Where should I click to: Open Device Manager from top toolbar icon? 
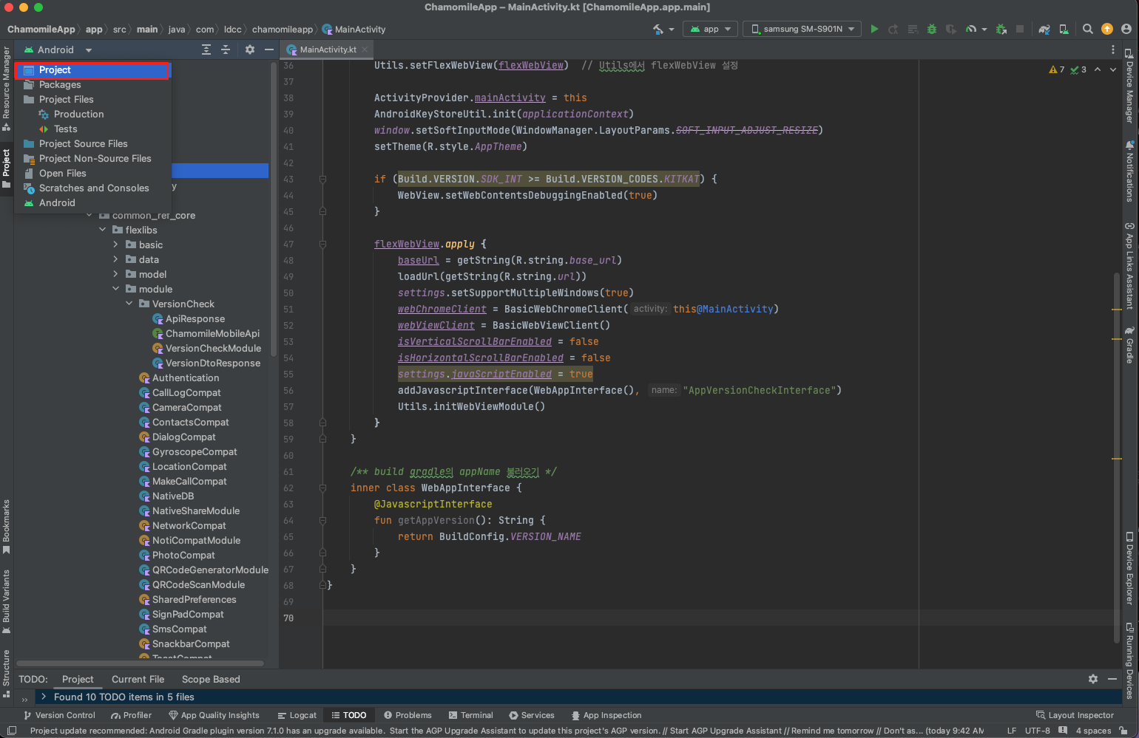tap(1064, 29)
